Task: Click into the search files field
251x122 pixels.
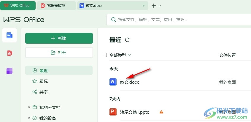Action: pos(179,20)
